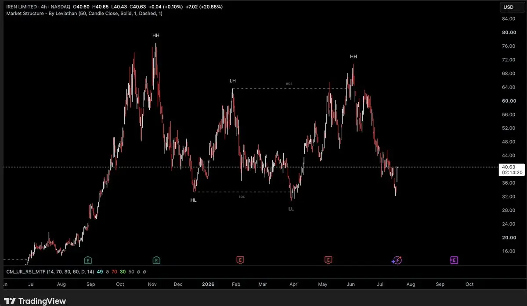The image size is (527, 306).
Task: Click the LH swing label on chart
Action: pyautogui.click(x=233, y=81)
